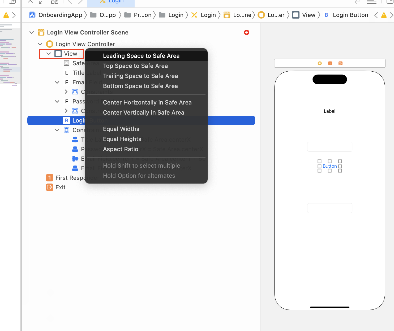Select the yellow View Controller icon above canvas
The image size is (394, 331).
coord(320,63)
